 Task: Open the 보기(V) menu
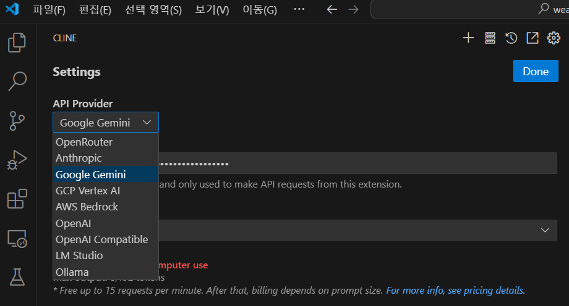[212, 9]
